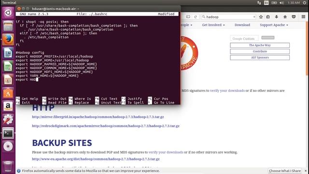Switch to Terminal in launcher
This screenshot has height=174, width=309.
[8, 133]
